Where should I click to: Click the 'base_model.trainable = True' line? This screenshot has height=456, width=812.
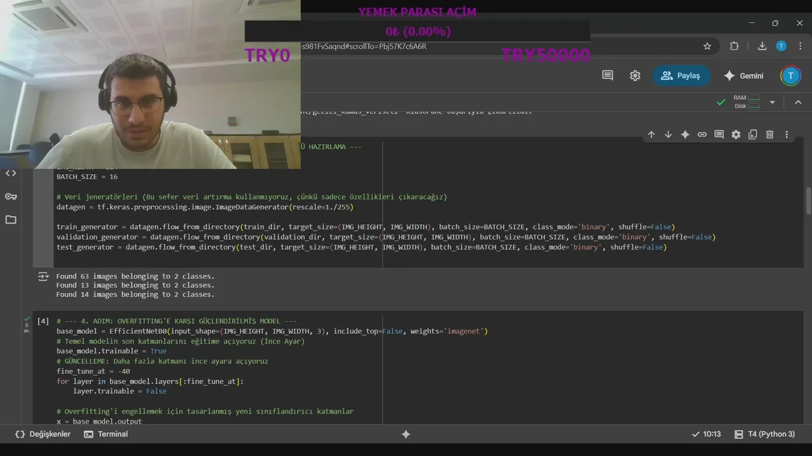(x=112, y=351)
